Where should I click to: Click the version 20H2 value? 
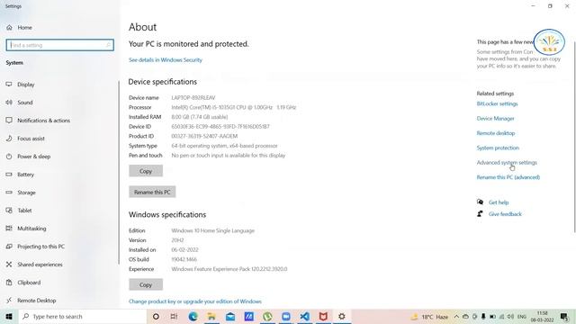(x=177, y=240)
